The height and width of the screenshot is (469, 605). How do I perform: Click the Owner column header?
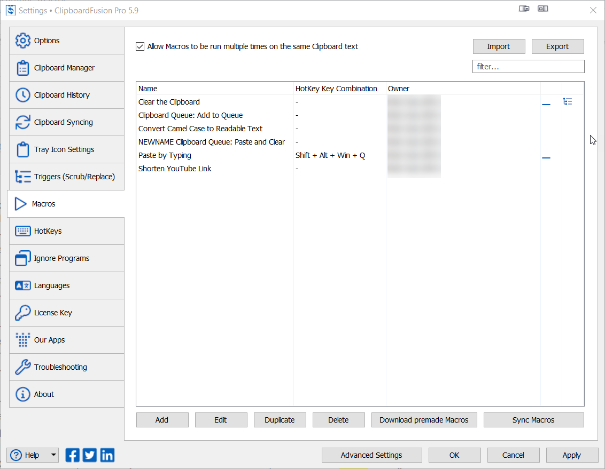click(x=463, y=89)
